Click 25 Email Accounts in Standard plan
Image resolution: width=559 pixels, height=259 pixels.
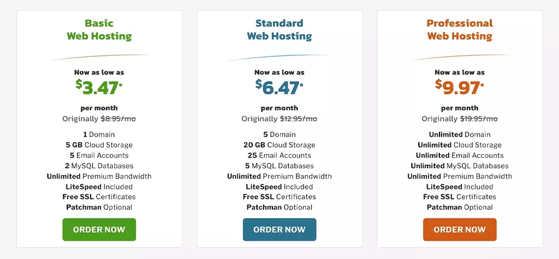279,156
